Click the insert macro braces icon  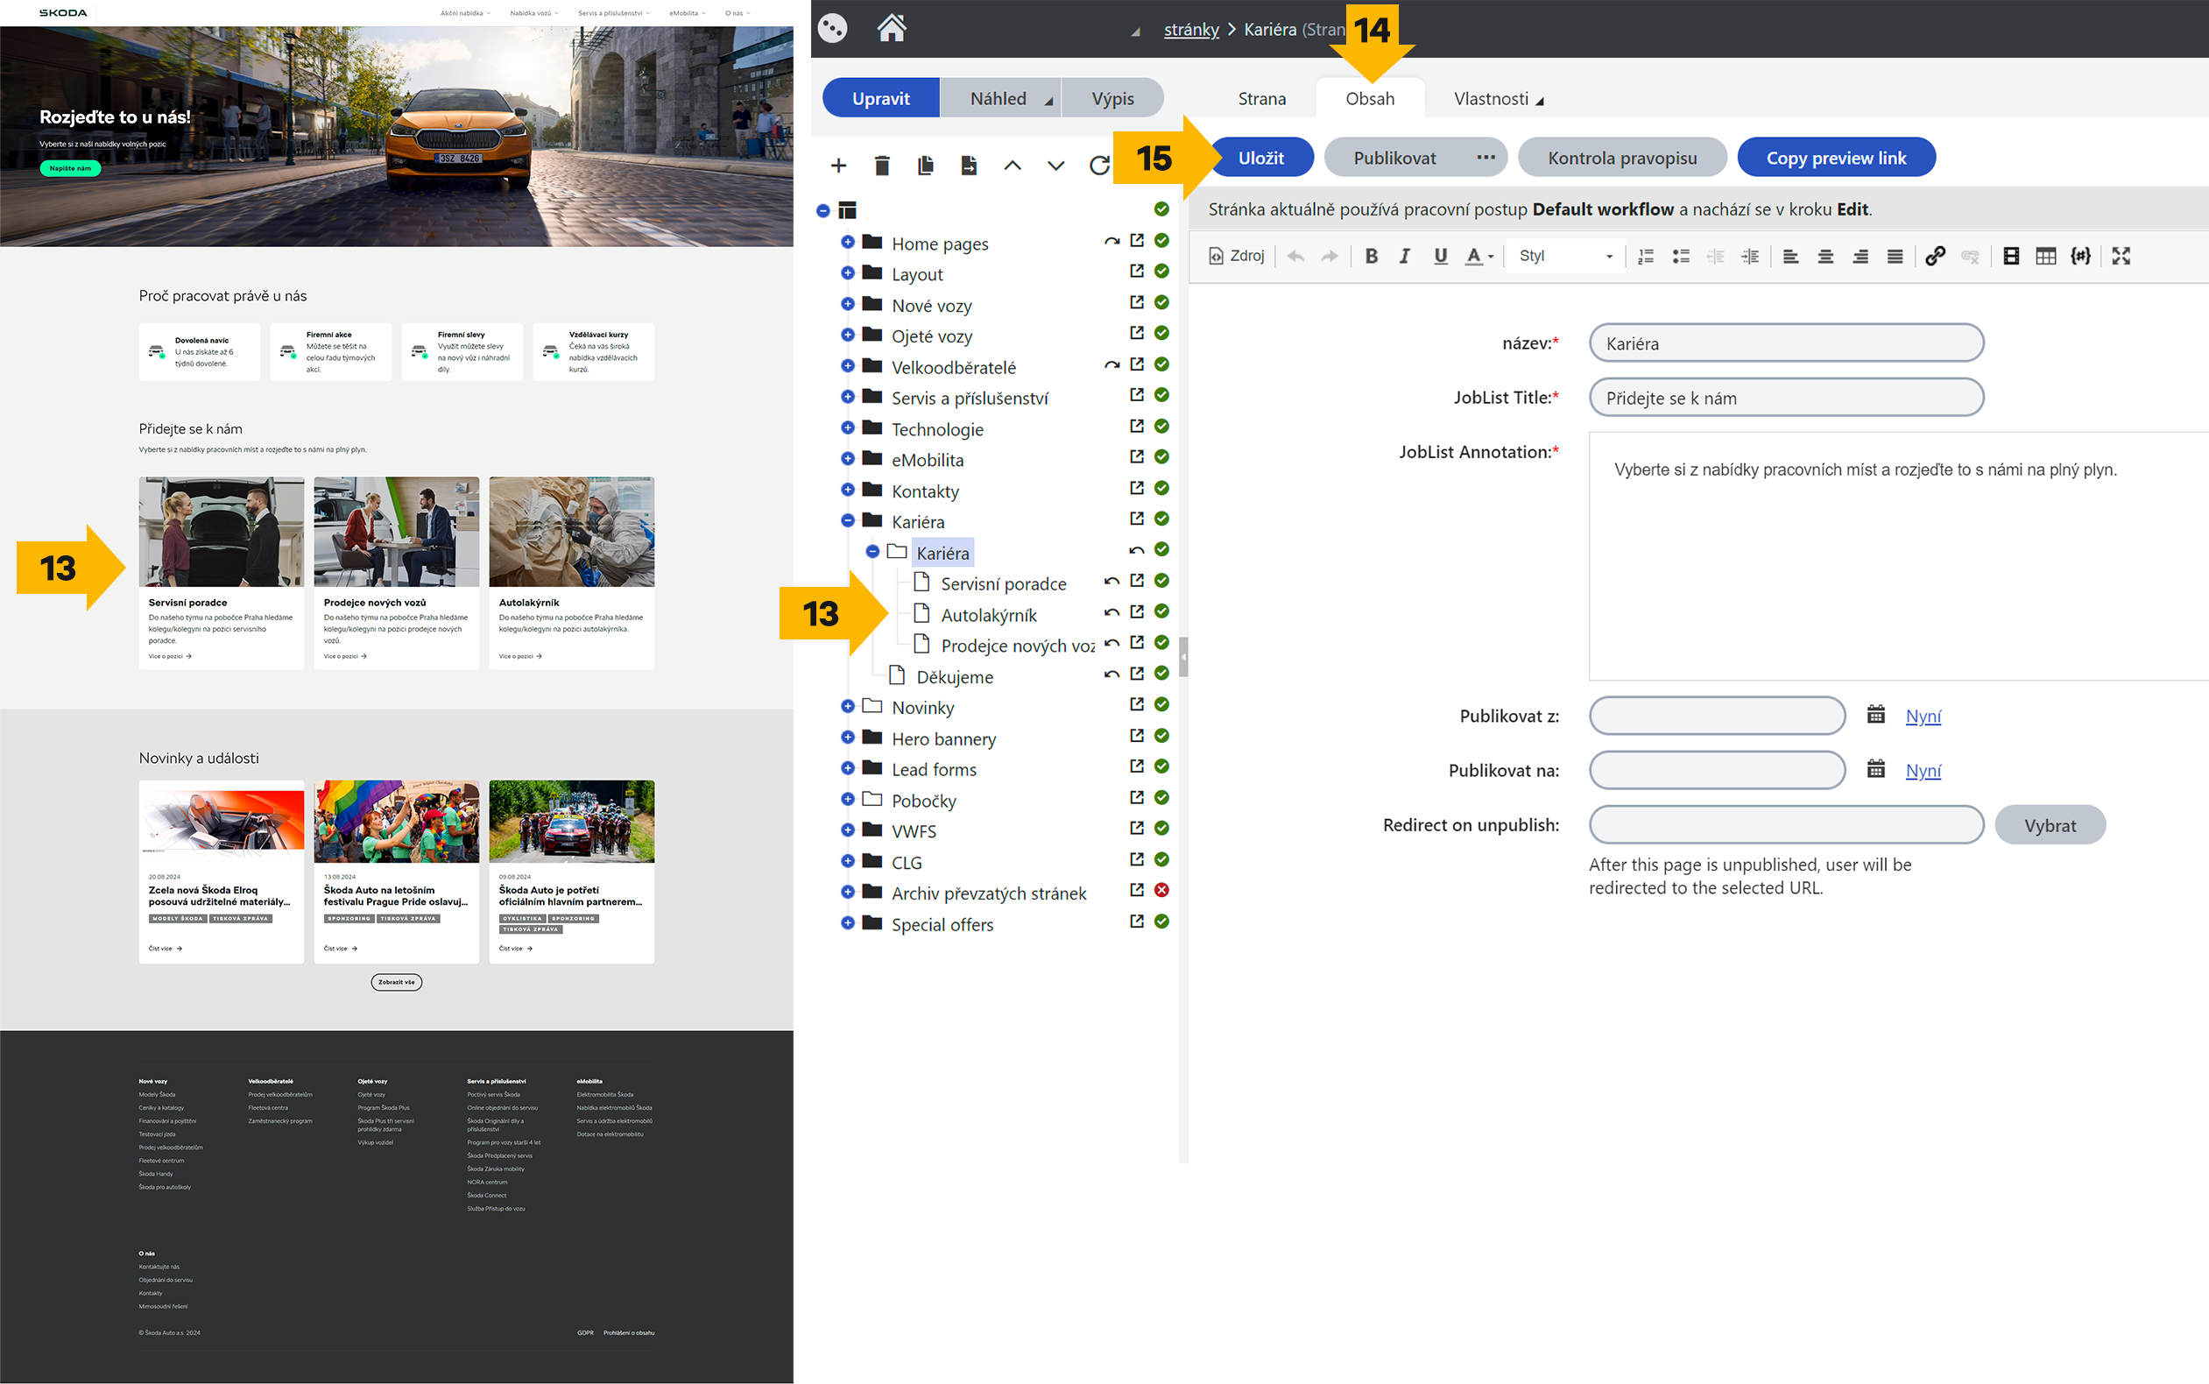tap(2080, 257)
